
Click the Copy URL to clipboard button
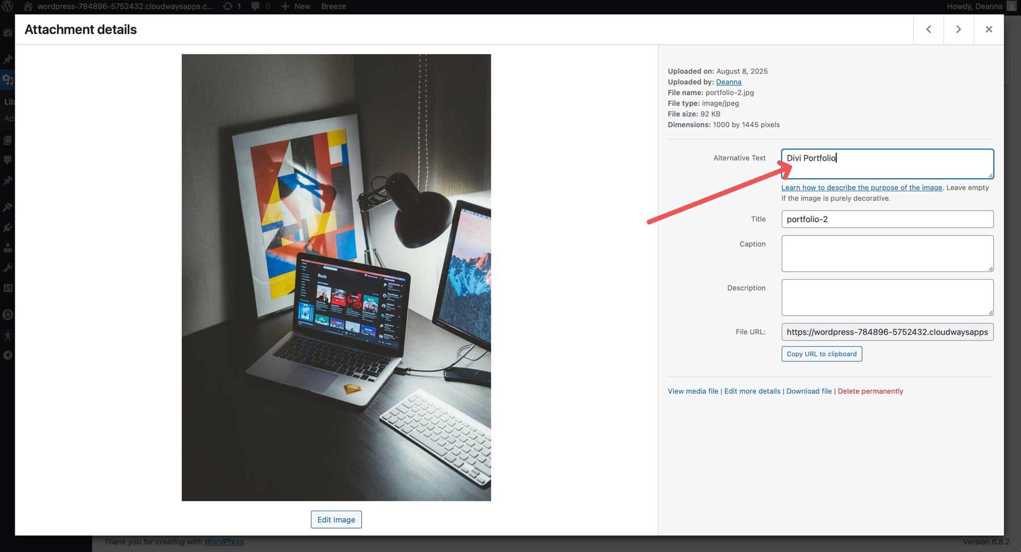tap(821, 353)
